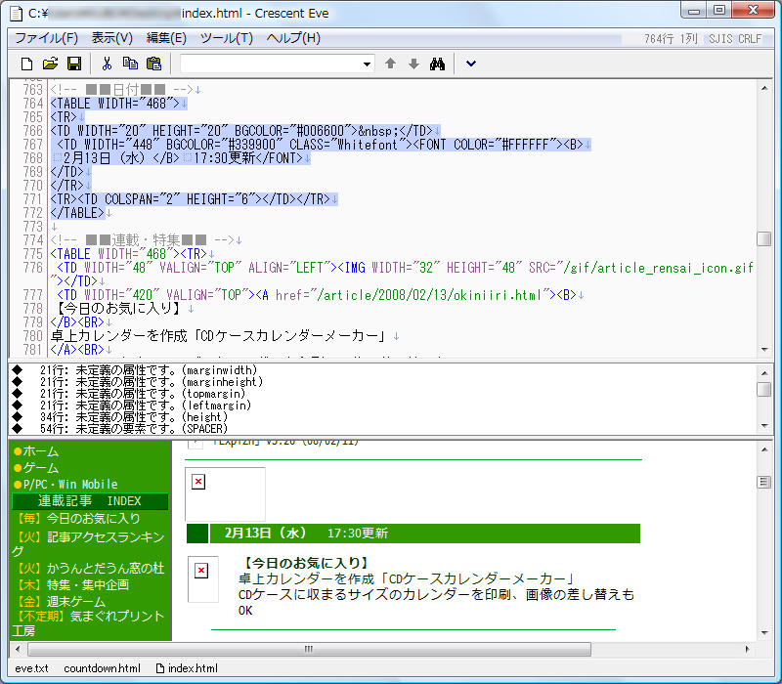
Task: Open the ヘルプ(H) menu
Action: [293, 38]
